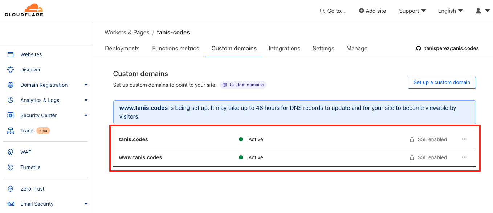Expand Security Center sidebar section

(x=86, y=115)
